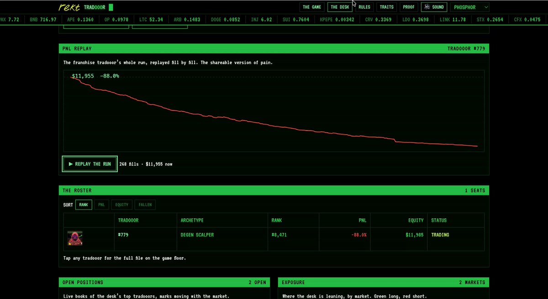This screenshot has width=548, height=299.
Task: Toggle the SOUND button with speaker icon
Action: click(434, 7)
